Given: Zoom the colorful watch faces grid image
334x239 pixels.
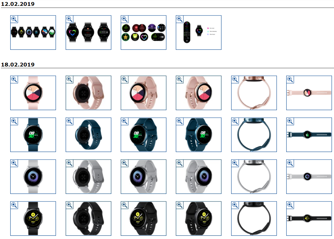Looking at the screenshot, I should point(125,19).
